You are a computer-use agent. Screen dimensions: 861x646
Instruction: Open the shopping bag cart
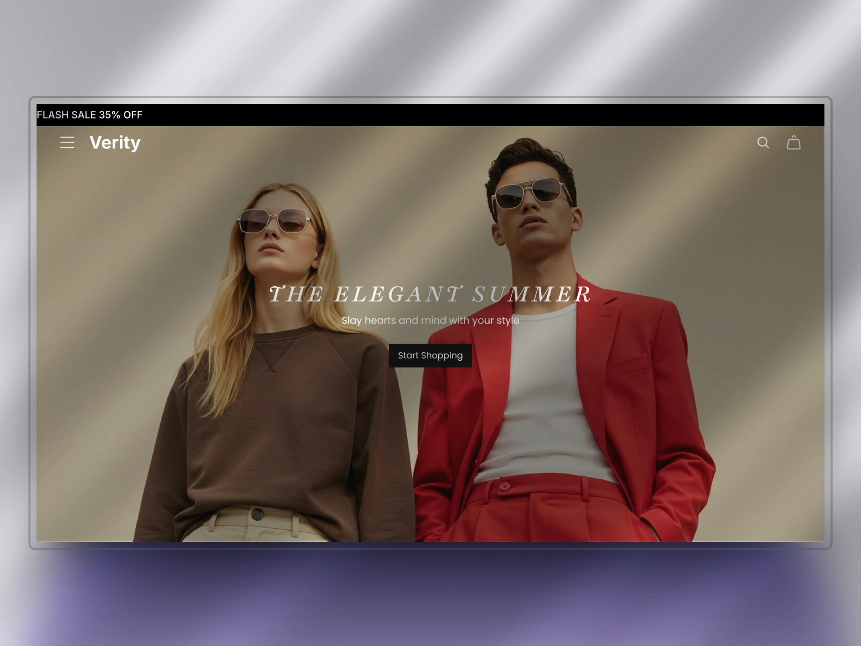(793, 143)
